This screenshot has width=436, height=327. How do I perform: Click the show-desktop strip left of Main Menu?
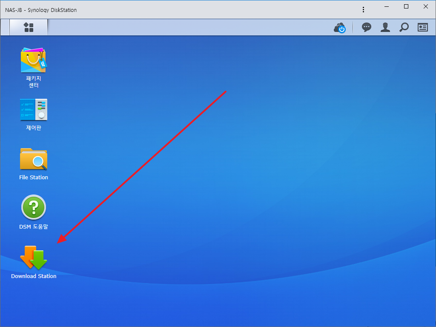coord(5,27)
